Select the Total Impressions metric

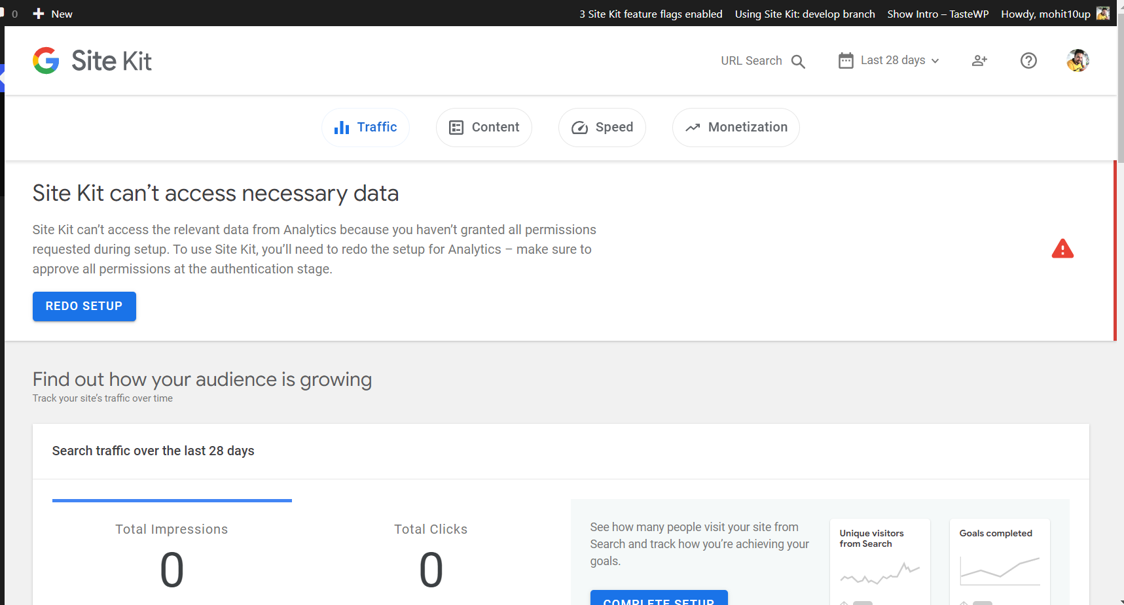[172, 553]
